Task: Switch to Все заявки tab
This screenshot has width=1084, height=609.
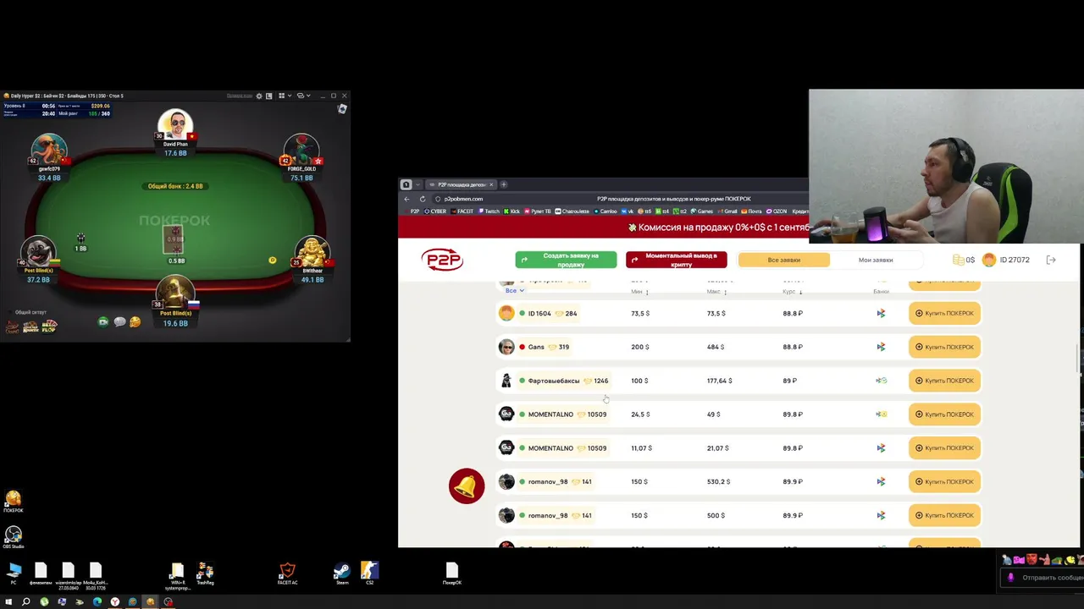Action: [783, 260]
